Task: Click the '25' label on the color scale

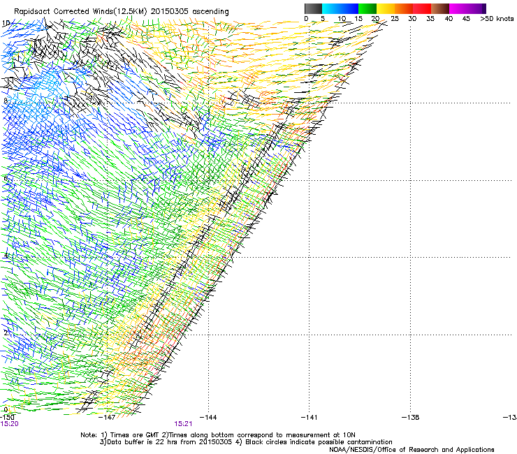Action: click(395, 19)
